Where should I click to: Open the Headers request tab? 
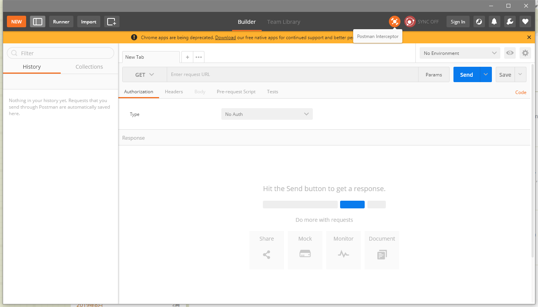click(x=174, y=92)
